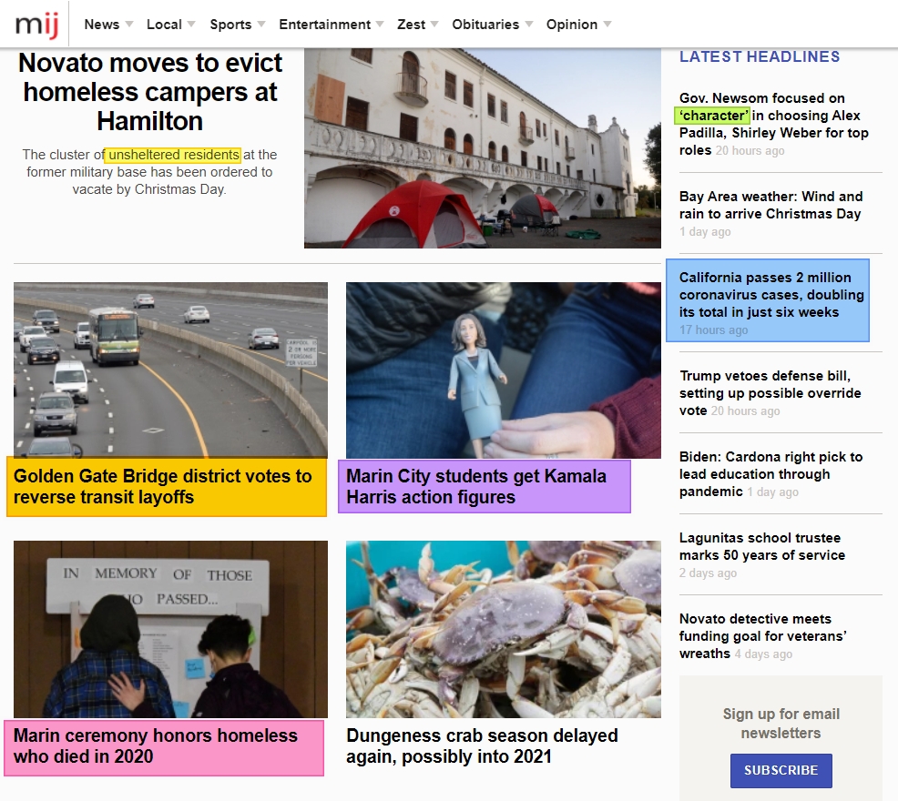Image resolution: width=898 pixels, height=801 pixels.
Task: Click '2 days ago' timestamp under Lagunitas headline
Action: (x=708, y=573)
